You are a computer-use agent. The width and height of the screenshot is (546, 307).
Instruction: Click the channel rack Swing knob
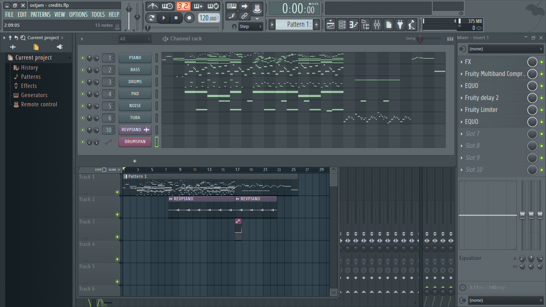coord(420,39)
